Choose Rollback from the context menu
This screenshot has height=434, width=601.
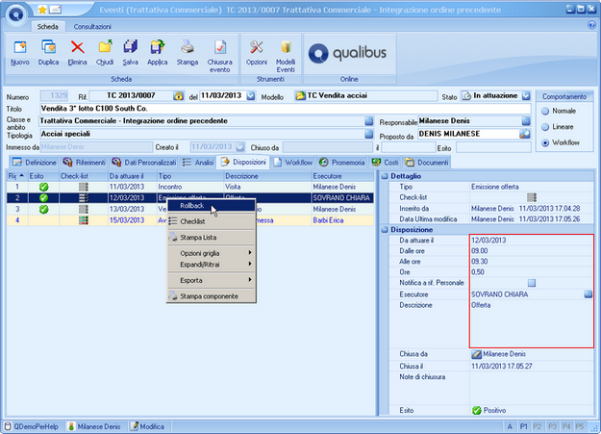[212, 206]
